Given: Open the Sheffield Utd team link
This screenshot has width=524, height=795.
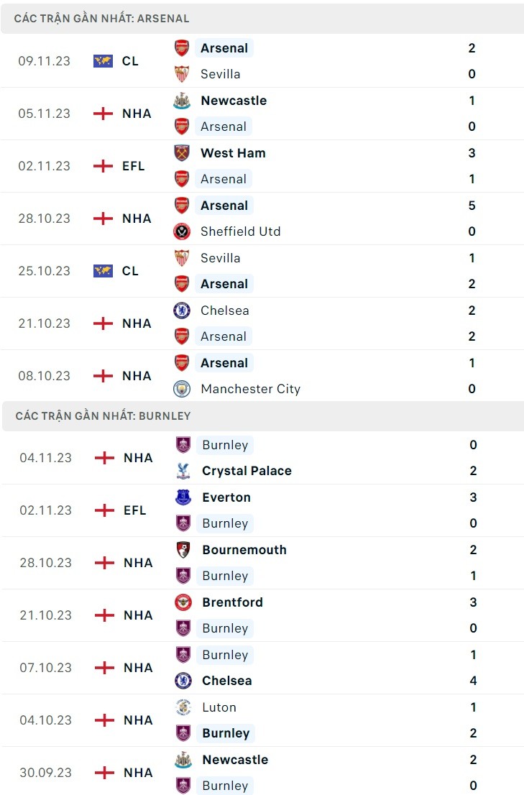Looking at the screenshot, I should pyautogui.click(x=240, y=231).
